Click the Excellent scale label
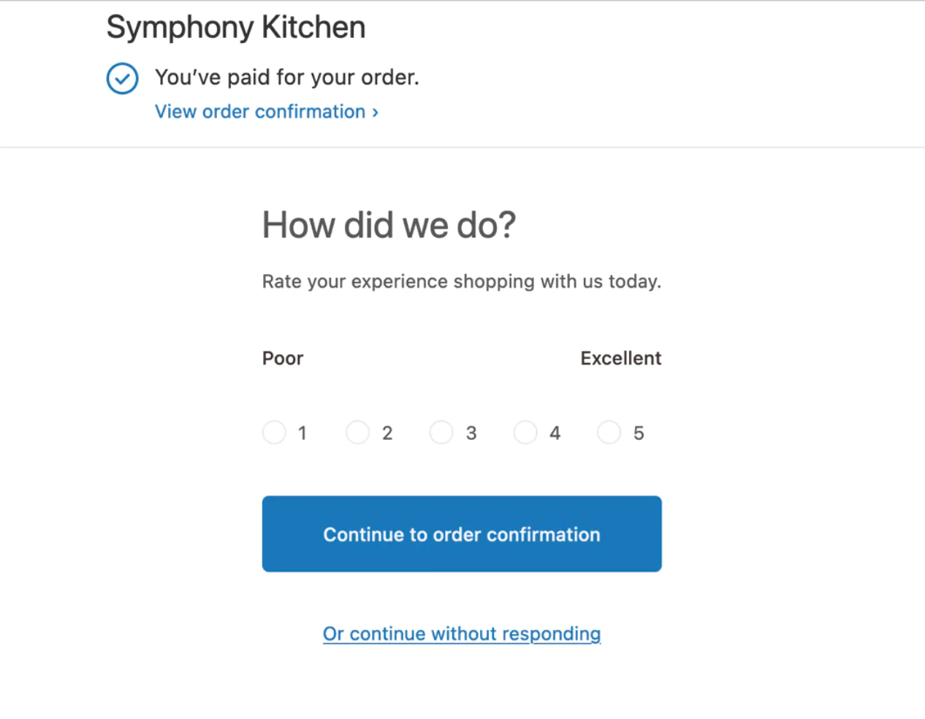 click(620, 358)
